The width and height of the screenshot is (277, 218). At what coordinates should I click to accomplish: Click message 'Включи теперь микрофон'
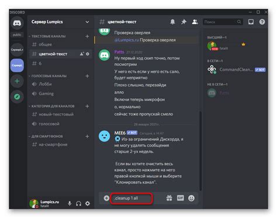point(140,99)
